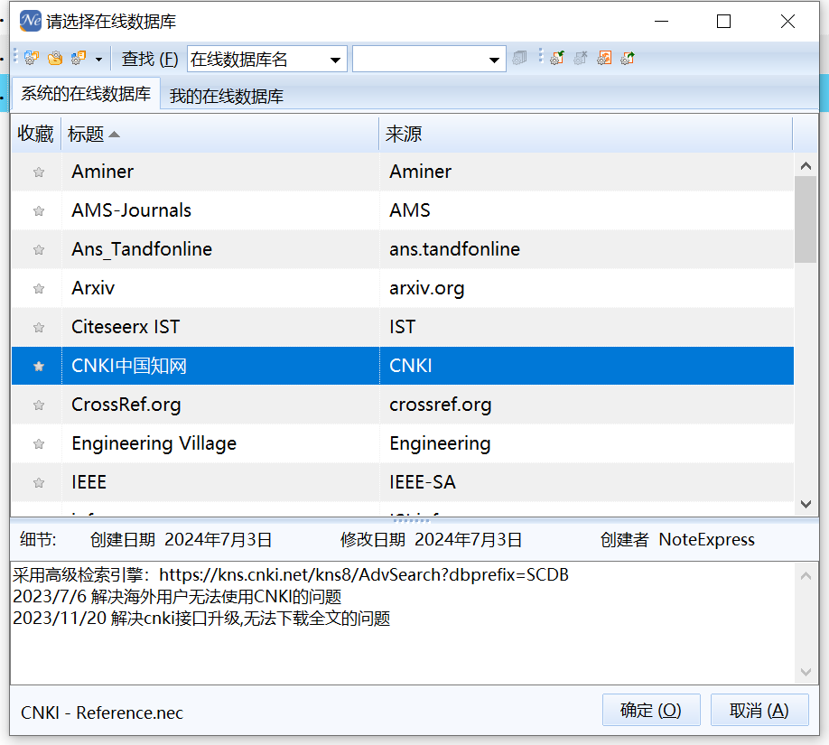Screen dimensions: 829x745
Task: Cancel with the 取消 (A) button
Action: click(759, 710)
